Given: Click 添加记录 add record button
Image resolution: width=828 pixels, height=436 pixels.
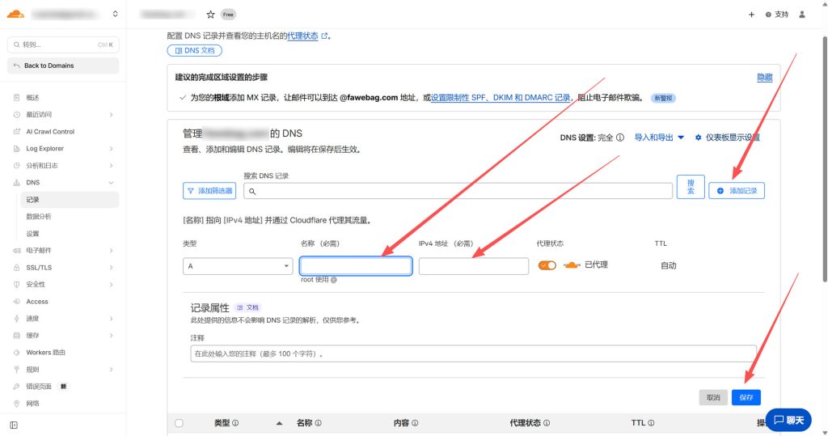Looking at the screenshot, I should pos(737,191).
